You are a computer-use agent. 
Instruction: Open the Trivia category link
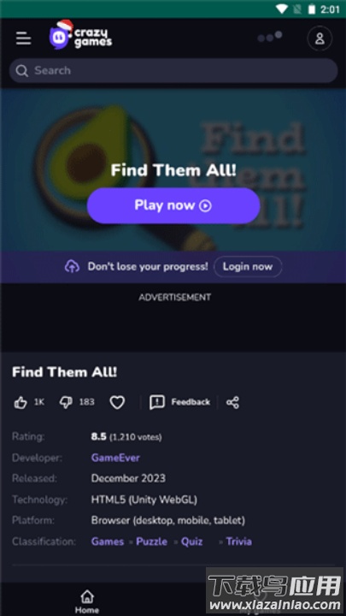pyautogui.click(x=239, y=542)
